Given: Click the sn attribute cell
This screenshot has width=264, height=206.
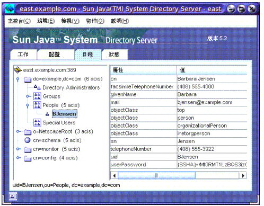Looking at the screenshot, I should [x=143, y=141].
